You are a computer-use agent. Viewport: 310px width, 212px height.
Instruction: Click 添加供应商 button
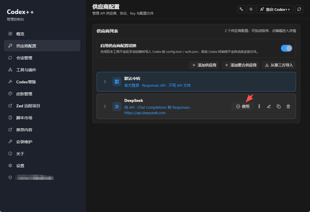click(204, 65)
